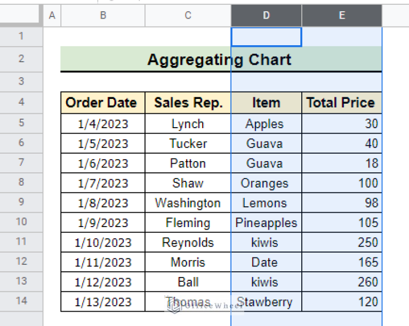
Task: Select row 4 header
Action: click(x=21, y=103)
